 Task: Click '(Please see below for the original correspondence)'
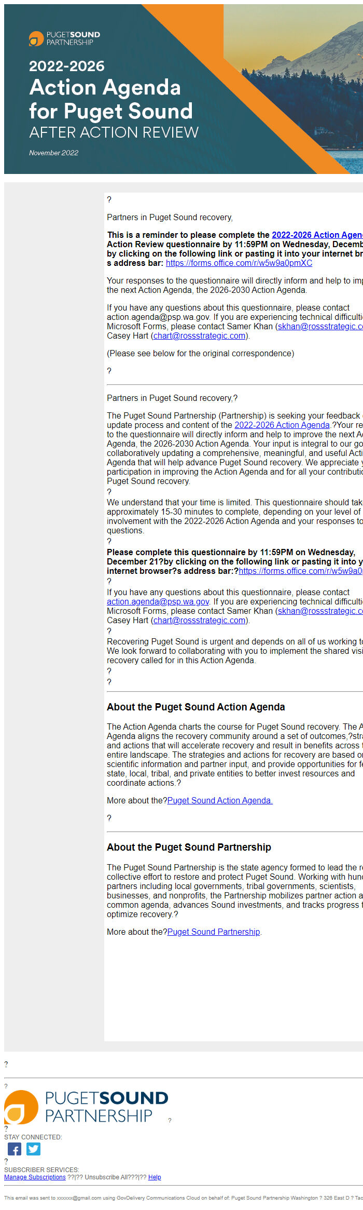coord(200,353)
